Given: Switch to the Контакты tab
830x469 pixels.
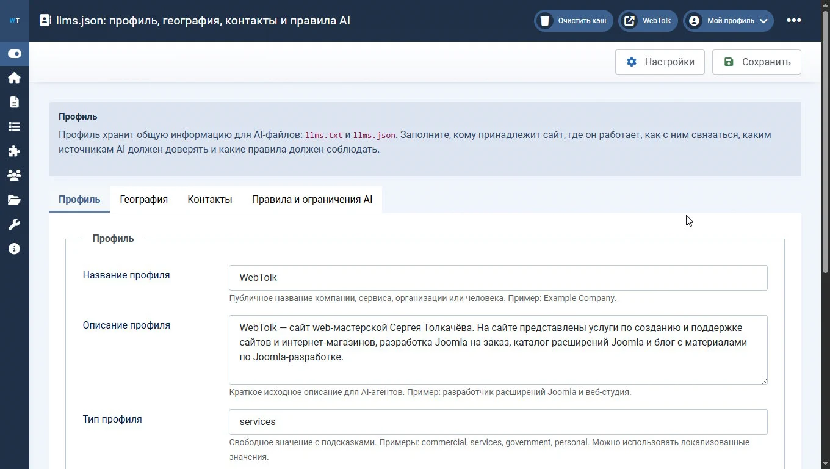Looking at the screenshot, I should point(210,199).
